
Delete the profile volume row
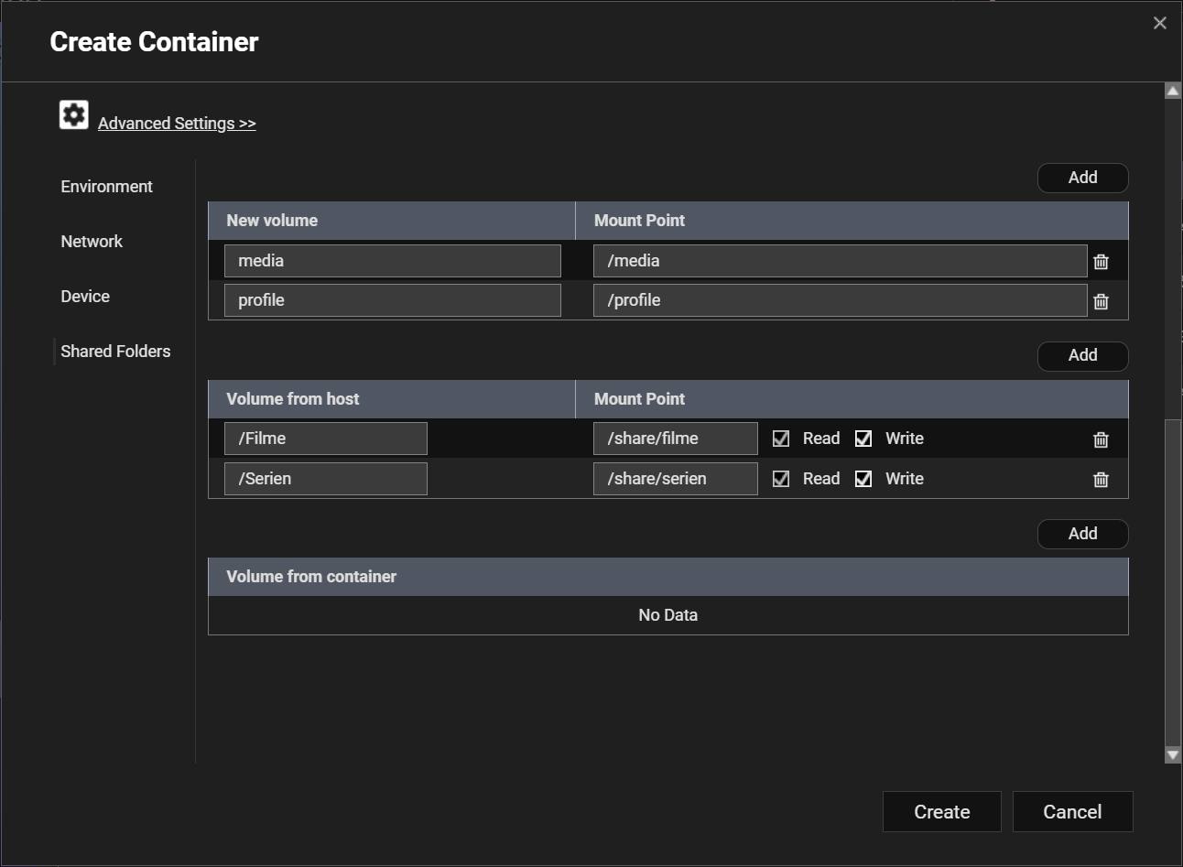tap(1101, 301)
